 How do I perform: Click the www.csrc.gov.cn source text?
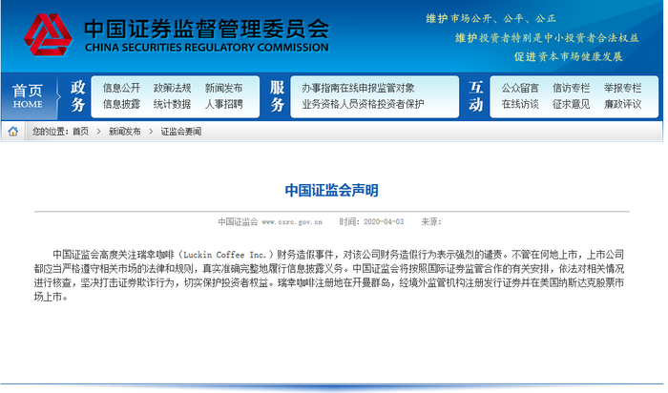(292, 222)
